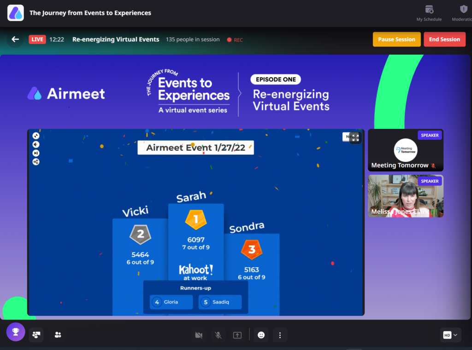
Task: Click the Pause Session button
Action: [396, 40]
